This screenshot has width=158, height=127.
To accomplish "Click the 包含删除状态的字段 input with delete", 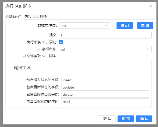I will point(105,94).
